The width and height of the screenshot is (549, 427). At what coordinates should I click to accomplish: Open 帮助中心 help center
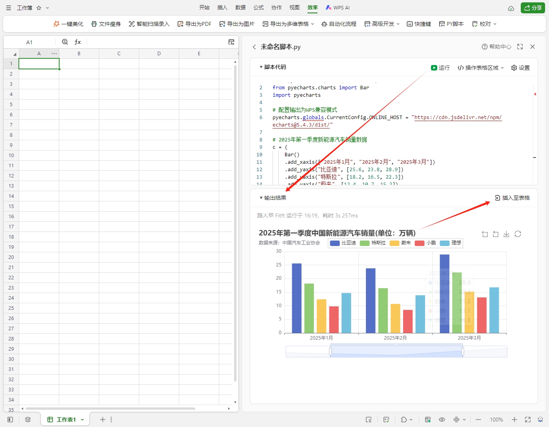[x=496, y=47]
